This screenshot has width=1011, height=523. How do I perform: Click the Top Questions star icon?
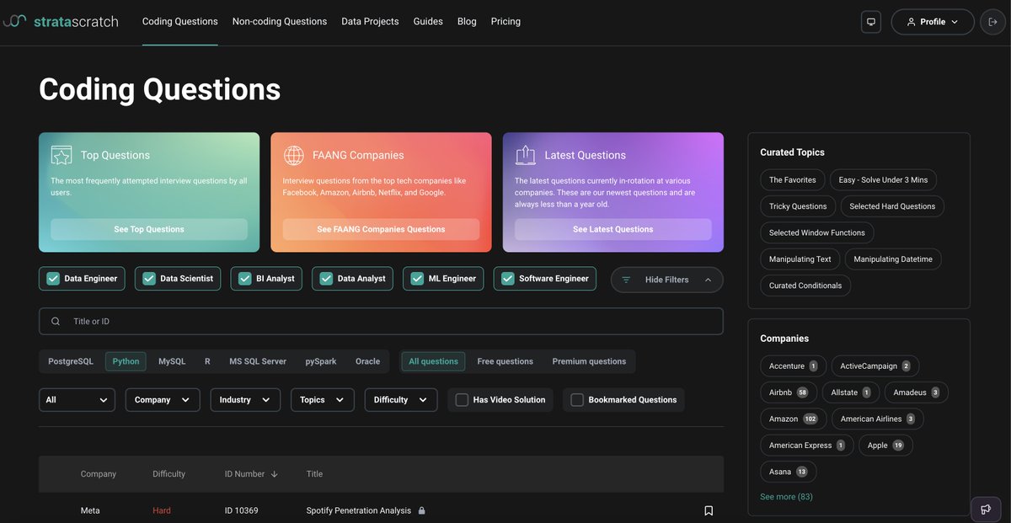[x=61, y=155]
